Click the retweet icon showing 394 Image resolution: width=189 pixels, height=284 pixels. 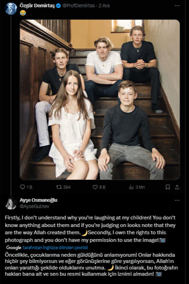pyautogui.click(x=59, y=187)
